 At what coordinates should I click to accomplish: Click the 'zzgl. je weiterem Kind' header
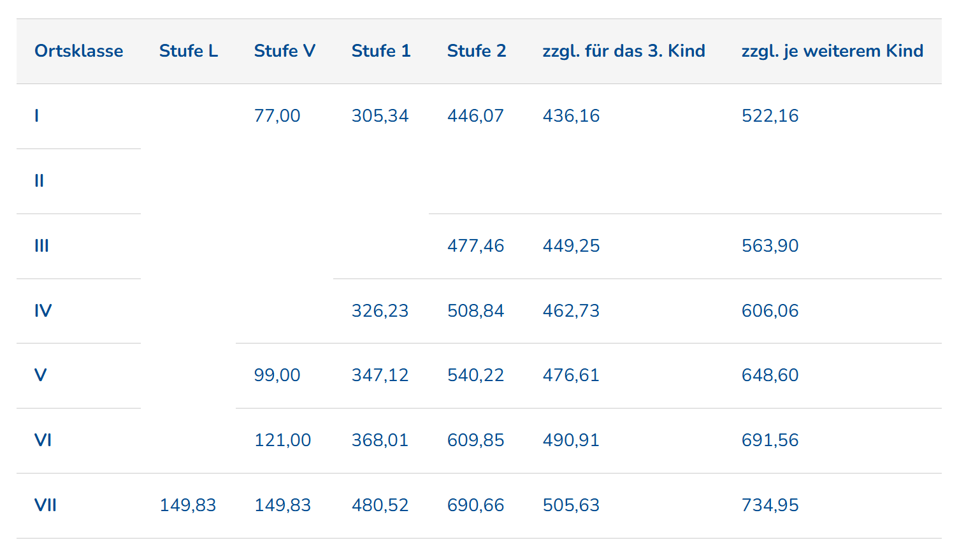tap(832, 51)
